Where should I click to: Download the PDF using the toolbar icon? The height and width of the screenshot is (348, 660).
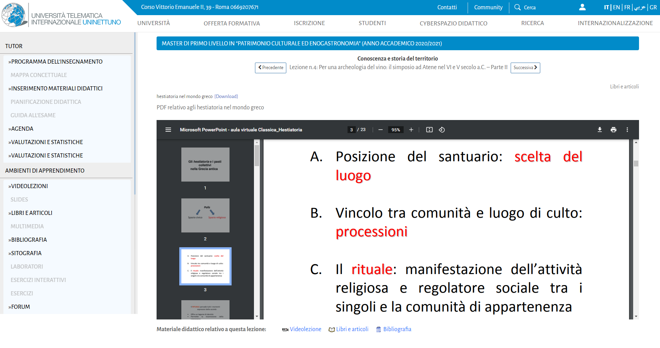coord(599,130)
